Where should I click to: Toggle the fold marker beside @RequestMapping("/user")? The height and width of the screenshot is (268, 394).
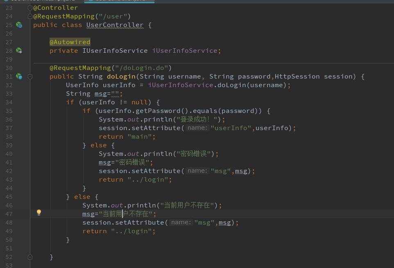[30, 16]
